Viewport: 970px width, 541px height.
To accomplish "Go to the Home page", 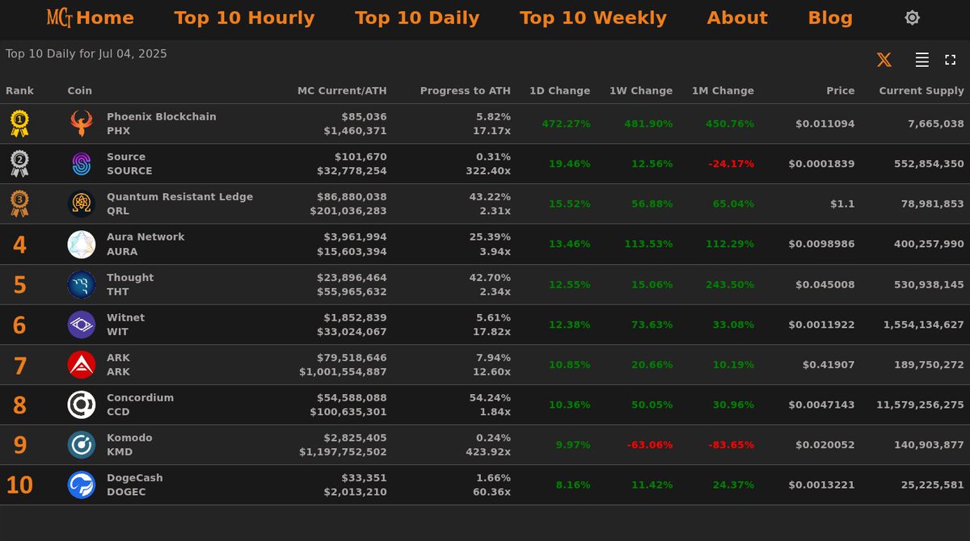I will (105, 18).
